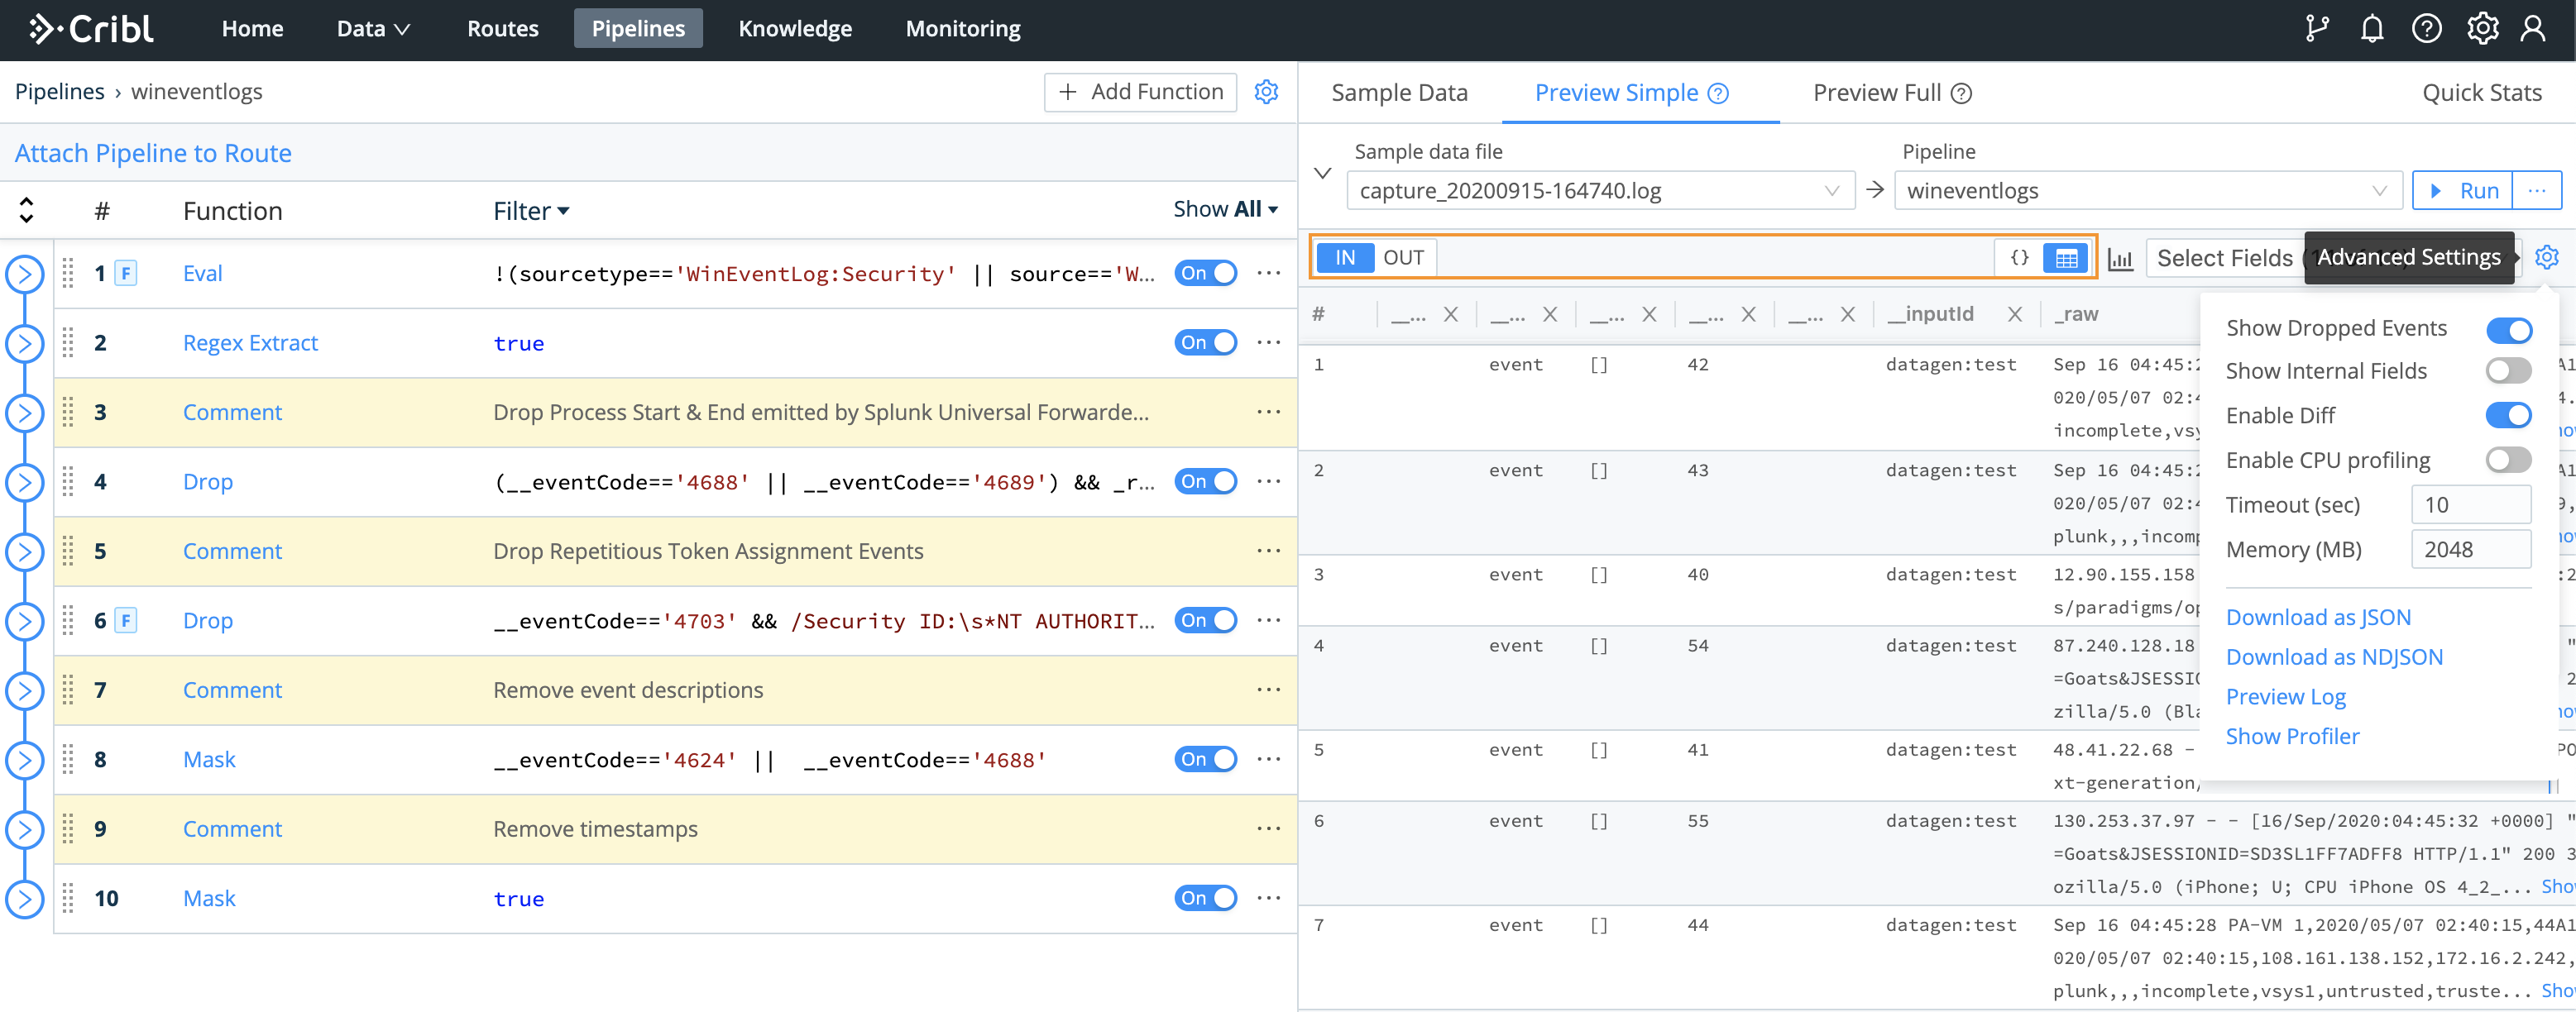Open the notifications bell
Screen dimensions: 2576x1012
(2372, 29)
